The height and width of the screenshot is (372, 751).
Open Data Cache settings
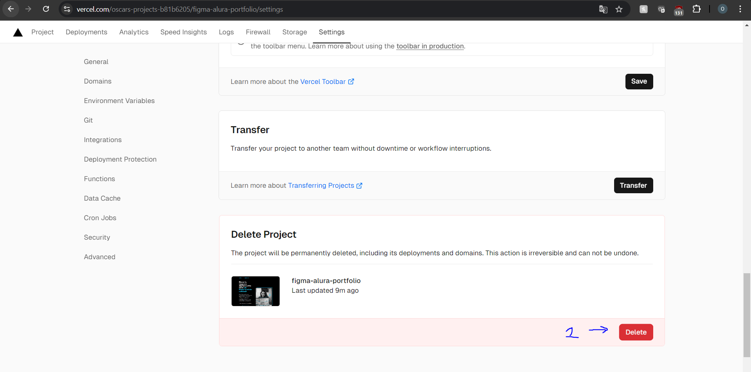[102, 198]
